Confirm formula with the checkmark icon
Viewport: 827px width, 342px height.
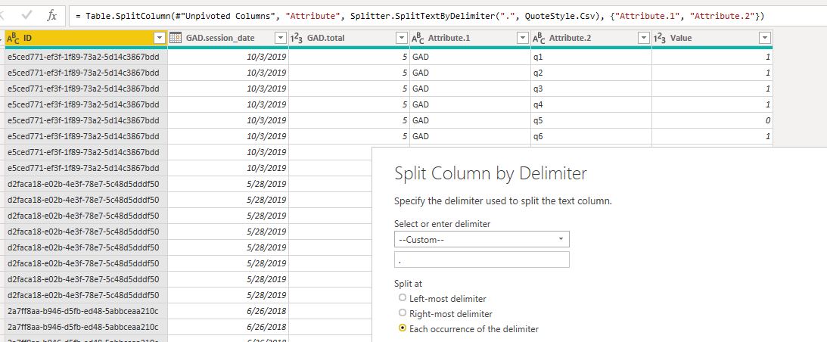click(27, 15)
